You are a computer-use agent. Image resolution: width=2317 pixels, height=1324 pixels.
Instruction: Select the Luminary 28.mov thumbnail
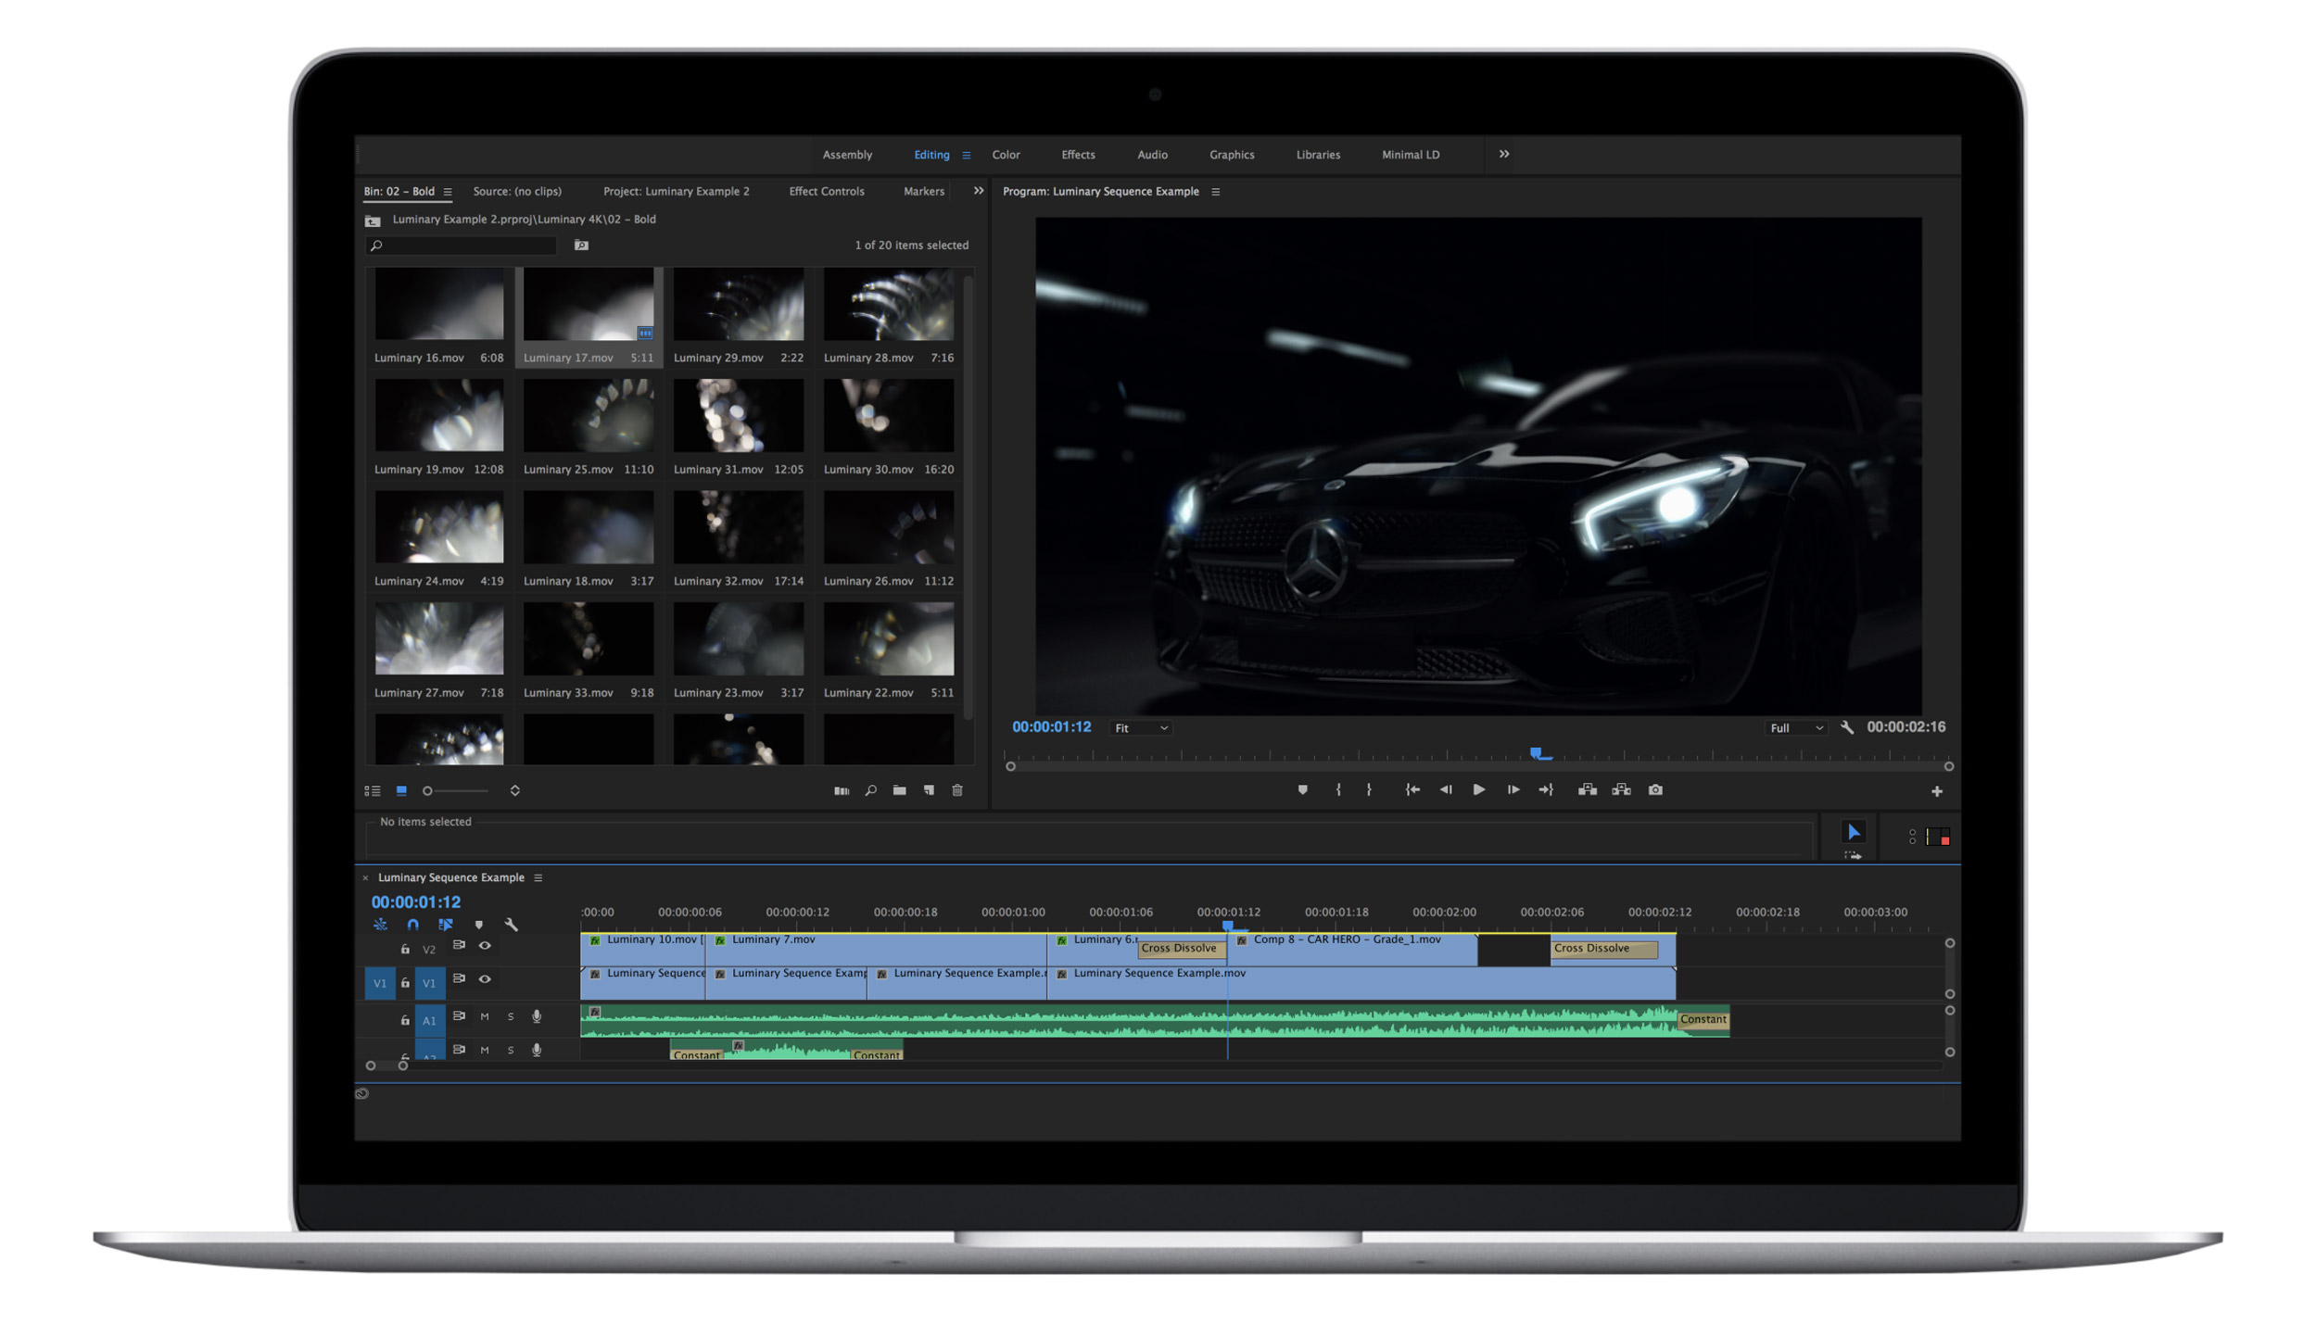coord(888,306)
